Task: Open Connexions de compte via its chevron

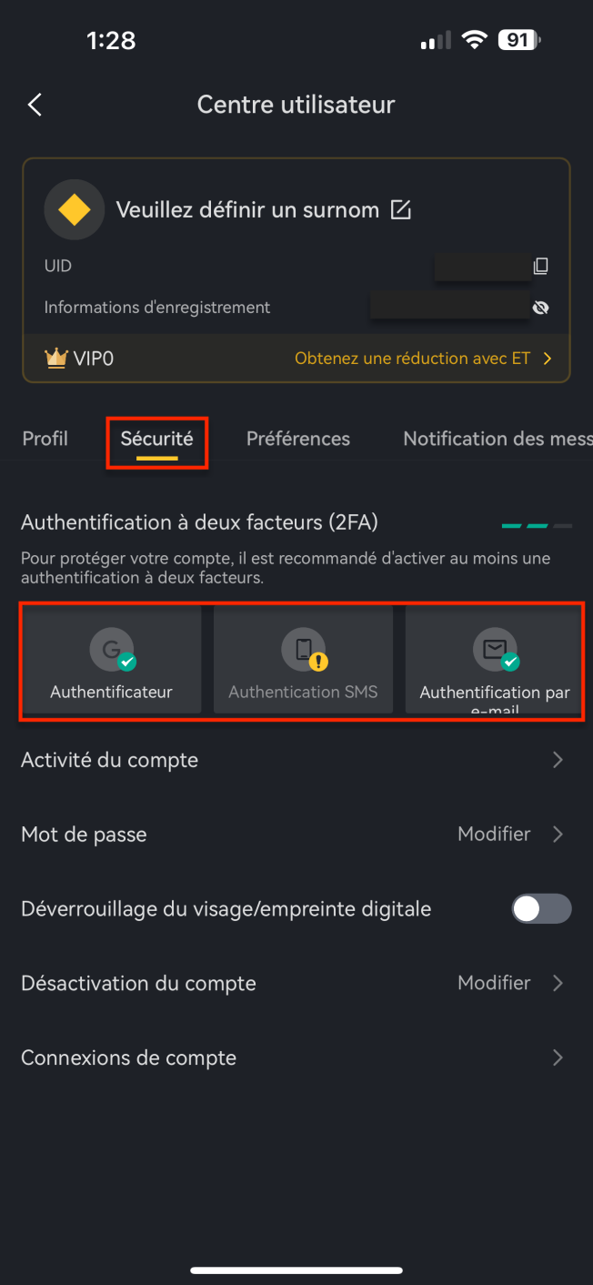Action: tap(558, 1057)
